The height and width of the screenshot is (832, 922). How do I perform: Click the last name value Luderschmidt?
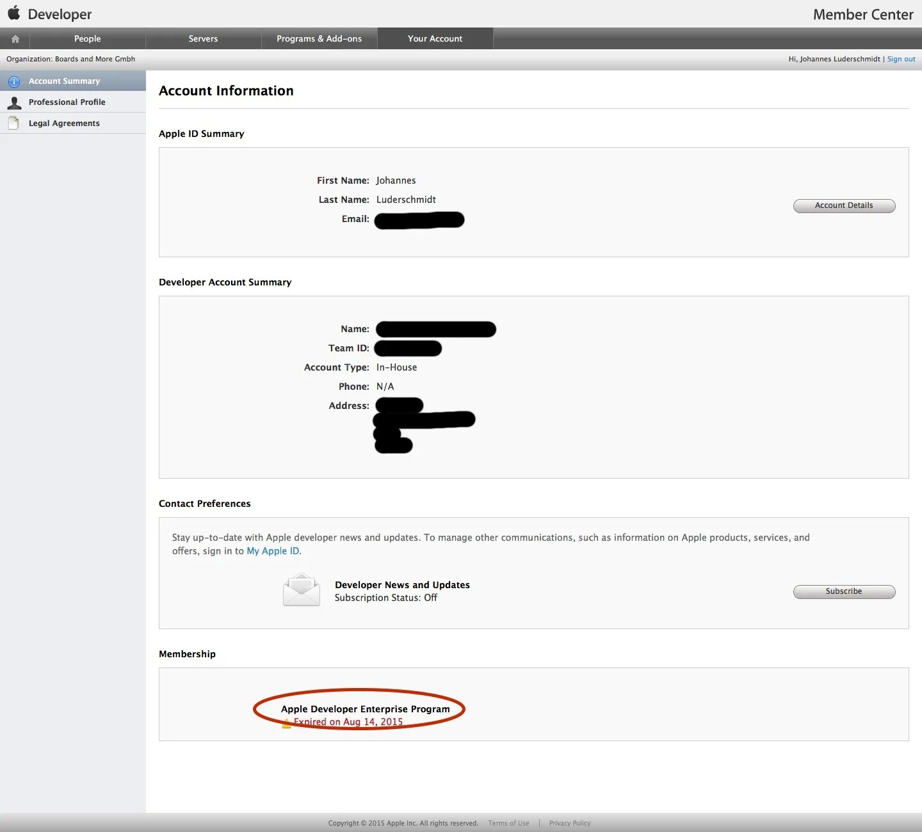[x=406, y=200]
